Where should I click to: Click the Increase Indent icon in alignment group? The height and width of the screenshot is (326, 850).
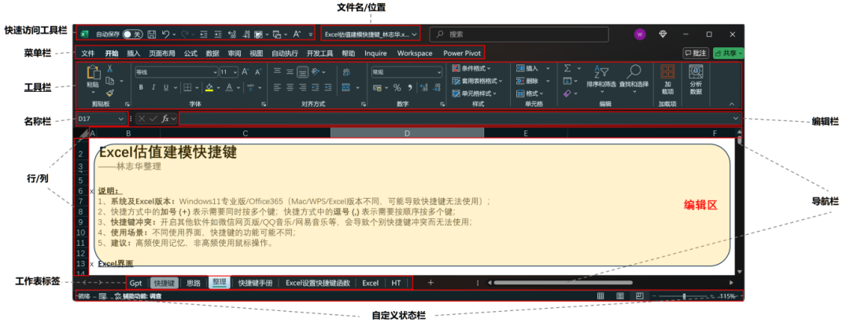[328, 87]
